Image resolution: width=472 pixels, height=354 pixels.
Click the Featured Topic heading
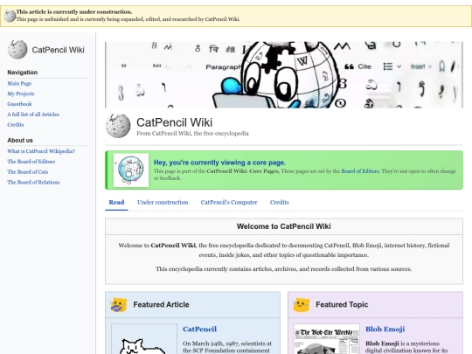(342, 305)
